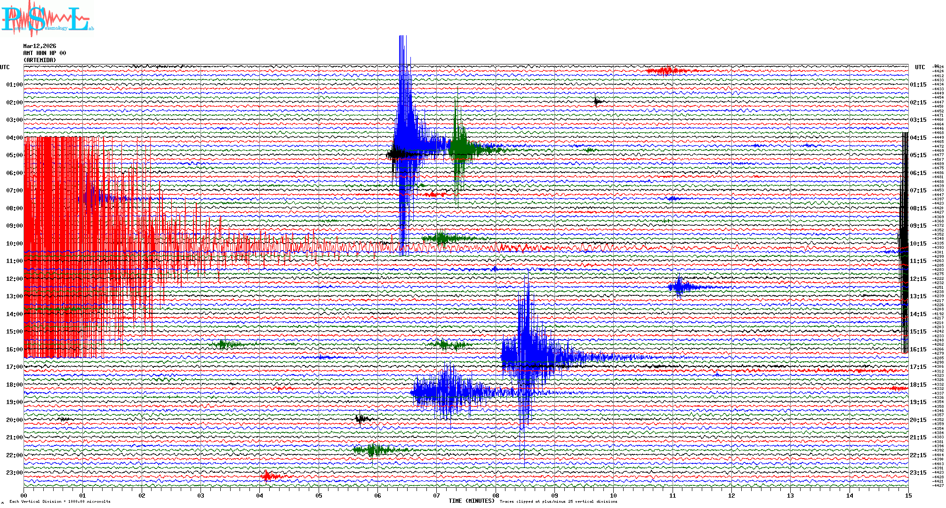Screen dimensions: 946x508
Task: Click the 16:15 time label on right axis
Action: [x=918, y=349]
